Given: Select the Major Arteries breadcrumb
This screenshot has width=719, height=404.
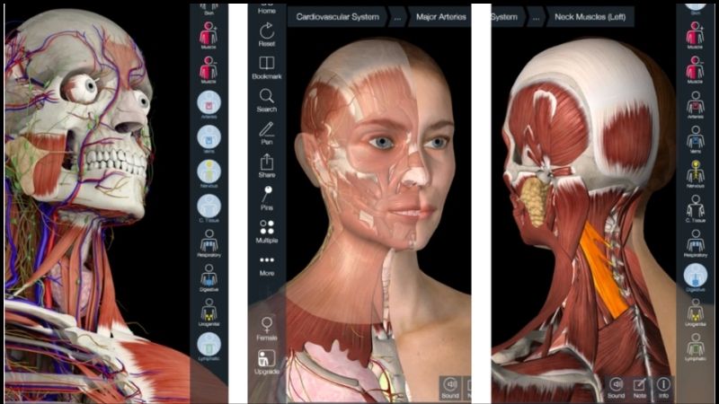Looking at the screenshot, I should coord(440,17).
